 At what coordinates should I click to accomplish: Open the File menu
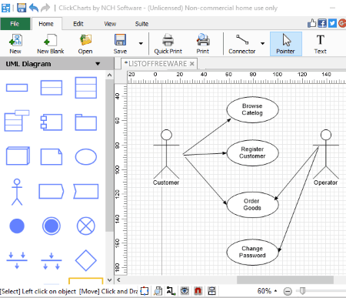point(15,24)
